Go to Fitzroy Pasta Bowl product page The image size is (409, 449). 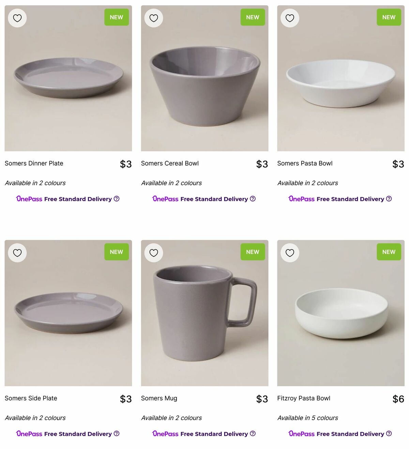coord(304,398)
